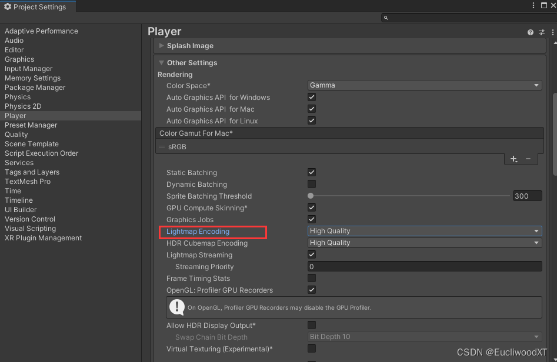Viewport: 557px width, 362px height.
Task: Enable Allow HDR Display Output
Action: click(x=312, y=325)
